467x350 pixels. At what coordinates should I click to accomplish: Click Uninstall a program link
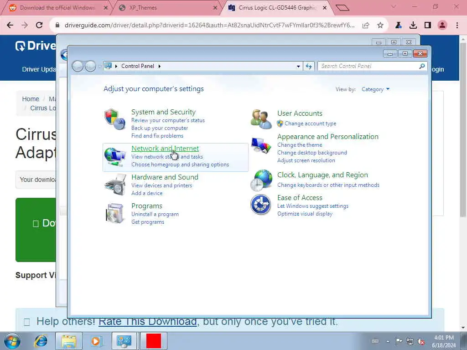(x=155, y=214)
